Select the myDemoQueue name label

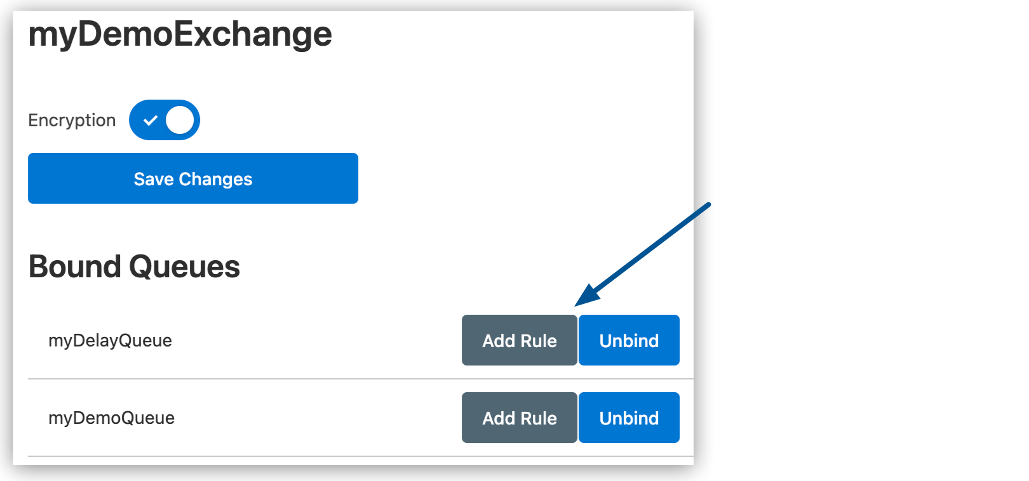[x=112, y=418]
